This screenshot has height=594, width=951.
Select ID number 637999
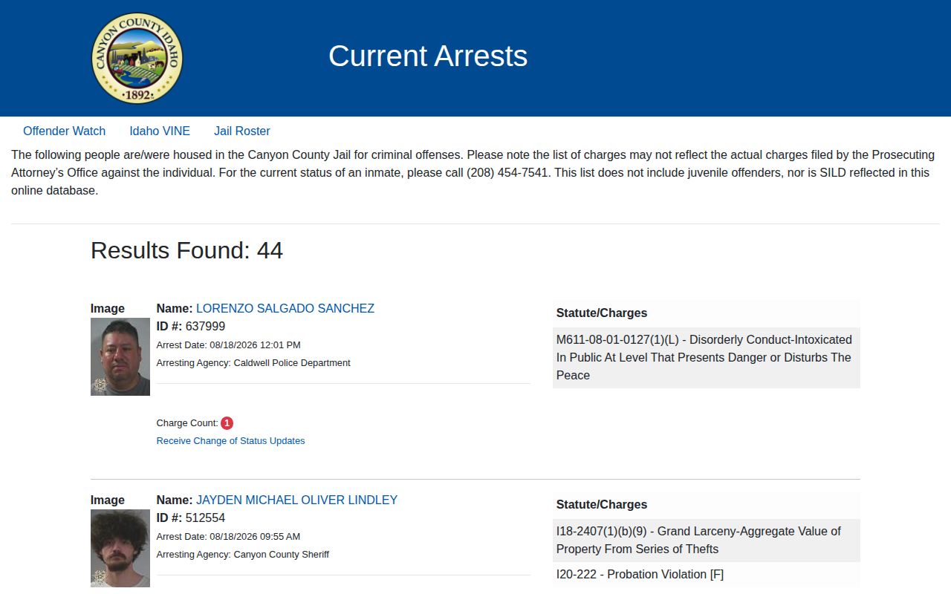coord(205,327)
